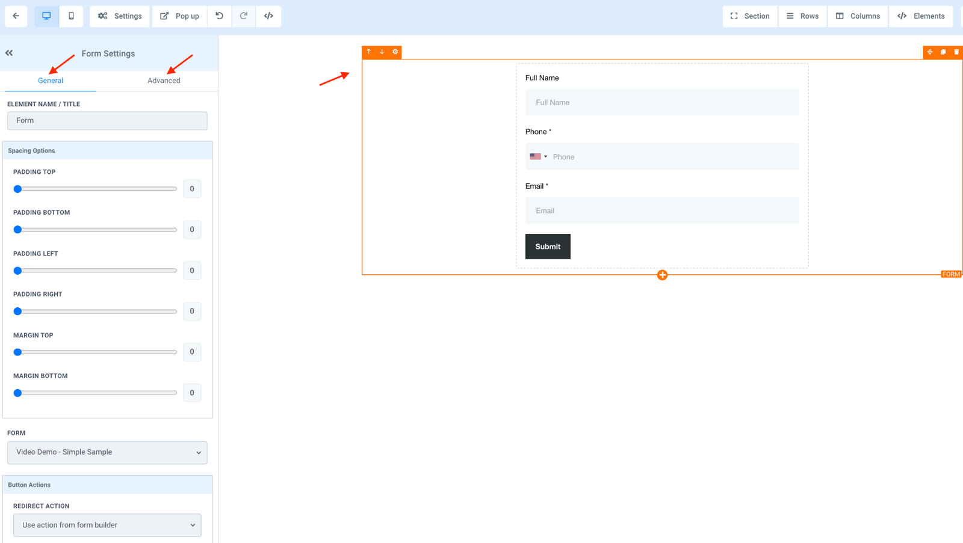963x543 pixels.
Task: Click the undo icon
Action: [220, 16]
